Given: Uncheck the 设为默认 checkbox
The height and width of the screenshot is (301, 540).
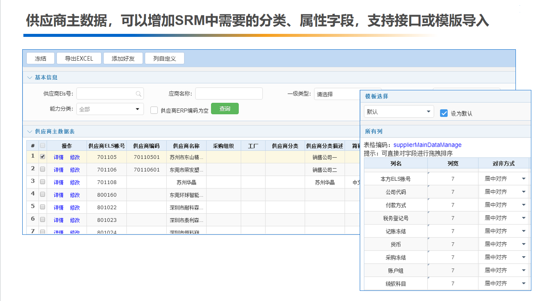Looking at the screenshot, I should [x=444, y=113].
